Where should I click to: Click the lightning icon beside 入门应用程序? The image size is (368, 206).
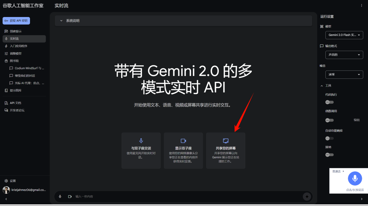pyautogui.click(x=6, y=46)
